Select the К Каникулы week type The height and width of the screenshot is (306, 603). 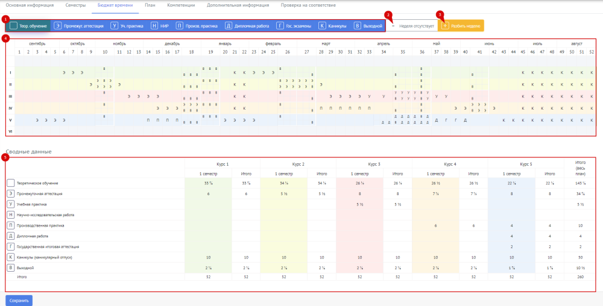(333, 26)
